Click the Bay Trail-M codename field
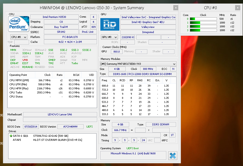243x166 pixels. tap(61, 27)
